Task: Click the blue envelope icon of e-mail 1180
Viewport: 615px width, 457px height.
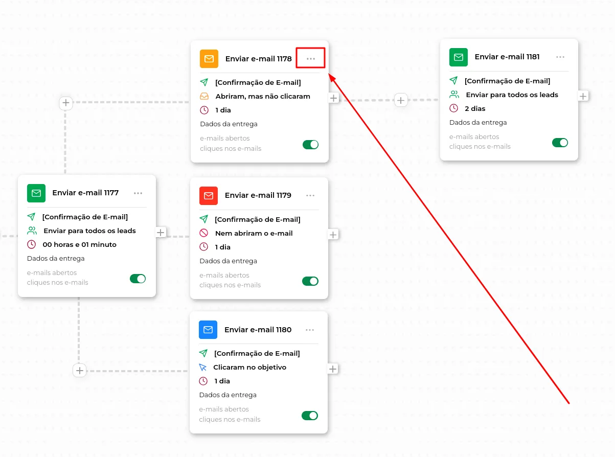Action: tap(208, 330)
